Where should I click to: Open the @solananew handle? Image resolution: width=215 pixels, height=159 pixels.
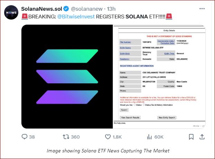click(x=87, y=9)
